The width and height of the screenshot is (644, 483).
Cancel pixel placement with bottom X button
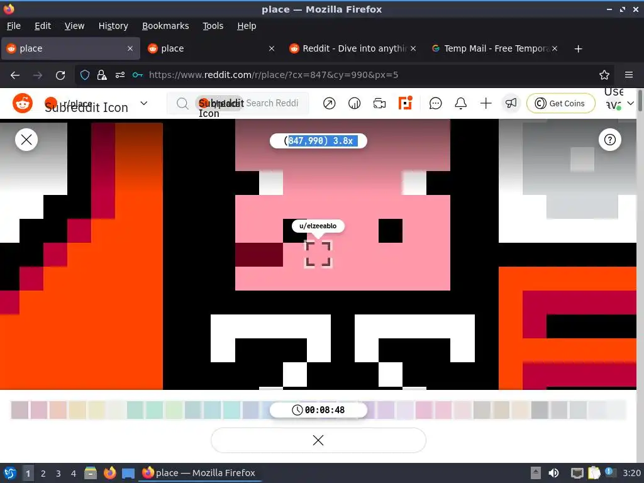tap(318, 440)
